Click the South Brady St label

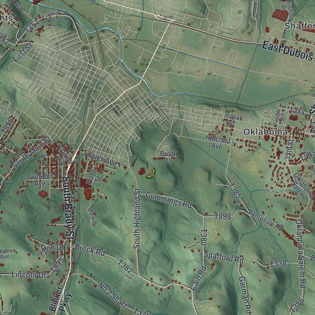(69, 207)
